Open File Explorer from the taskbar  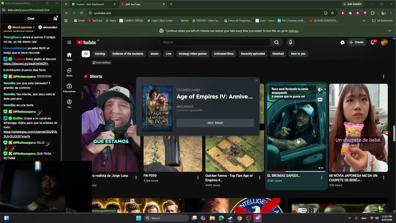pos(212,218)
